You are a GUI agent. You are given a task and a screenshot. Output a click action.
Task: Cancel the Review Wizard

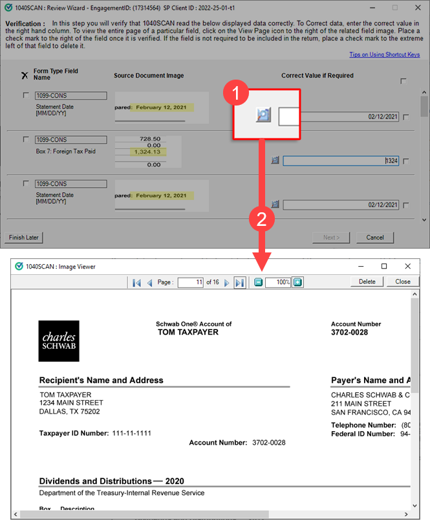click(375, 238)
